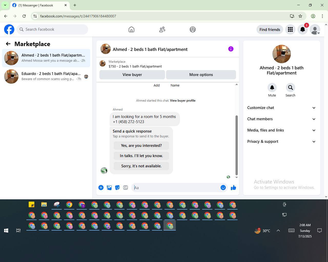Send quick response "In talks. I'll let you know."
The height and width of the screenshot is (262, 328).
point(141,156)
